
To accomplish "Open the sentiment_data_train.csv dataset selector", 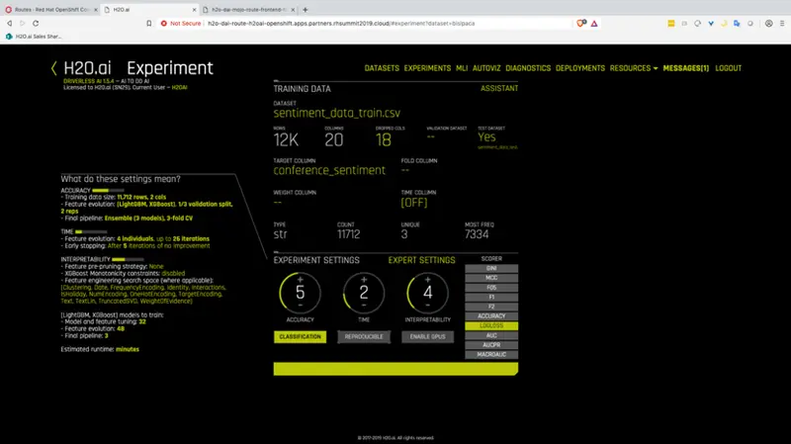I will 337,113.
